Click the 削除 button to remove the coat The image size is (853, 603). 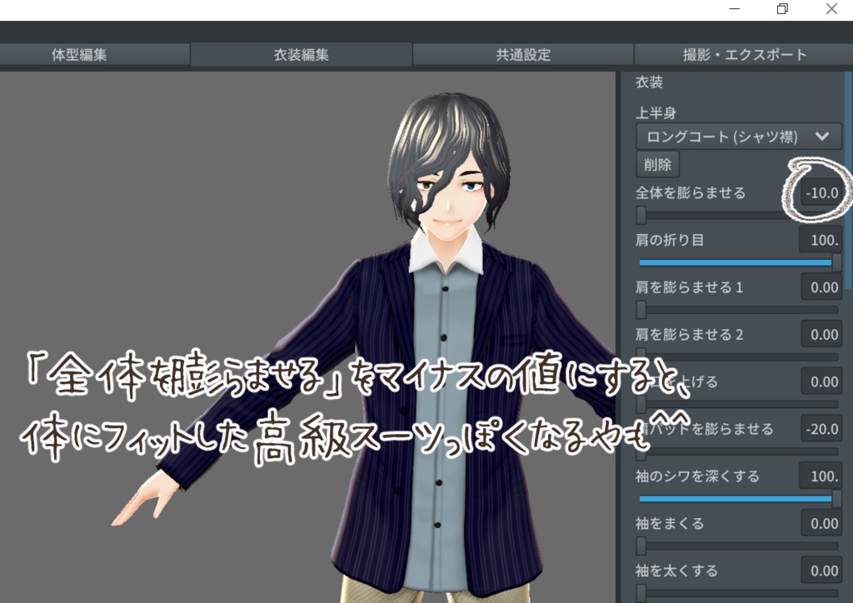point(657,164)
